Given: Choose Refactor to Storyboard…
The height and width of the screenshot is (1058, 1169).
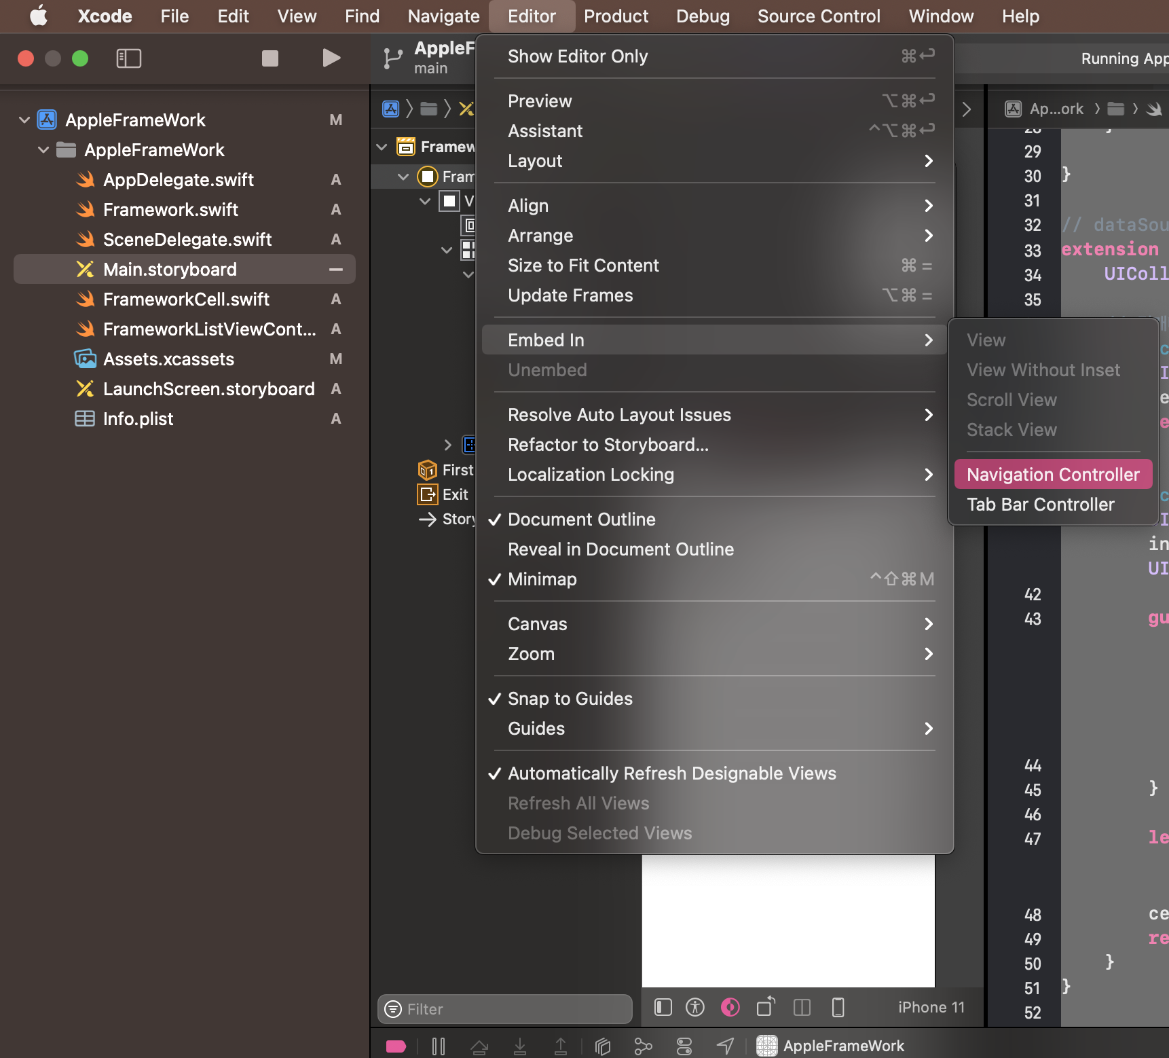Looking at the screenshot, I should 715,445.
